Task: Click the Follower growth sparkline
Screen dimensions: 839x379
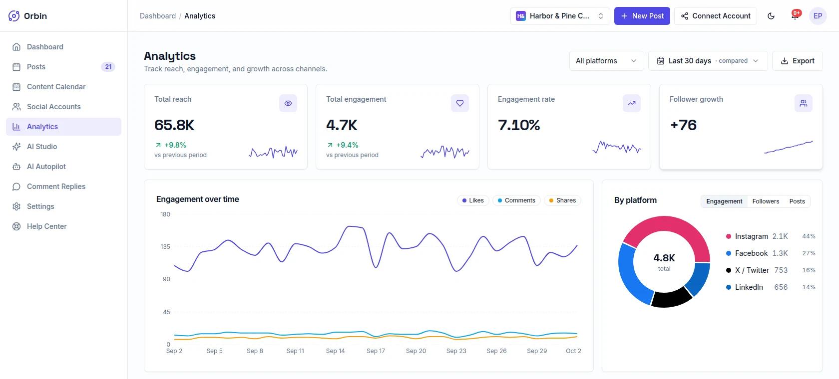Action: coord(789,147)
